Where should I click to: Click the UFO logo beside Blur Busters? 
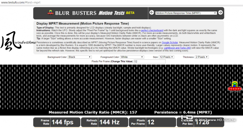coord(50,13)
